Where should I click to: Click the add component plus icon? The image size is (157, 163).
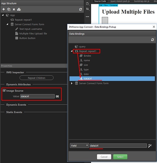(x=4, y=9)
